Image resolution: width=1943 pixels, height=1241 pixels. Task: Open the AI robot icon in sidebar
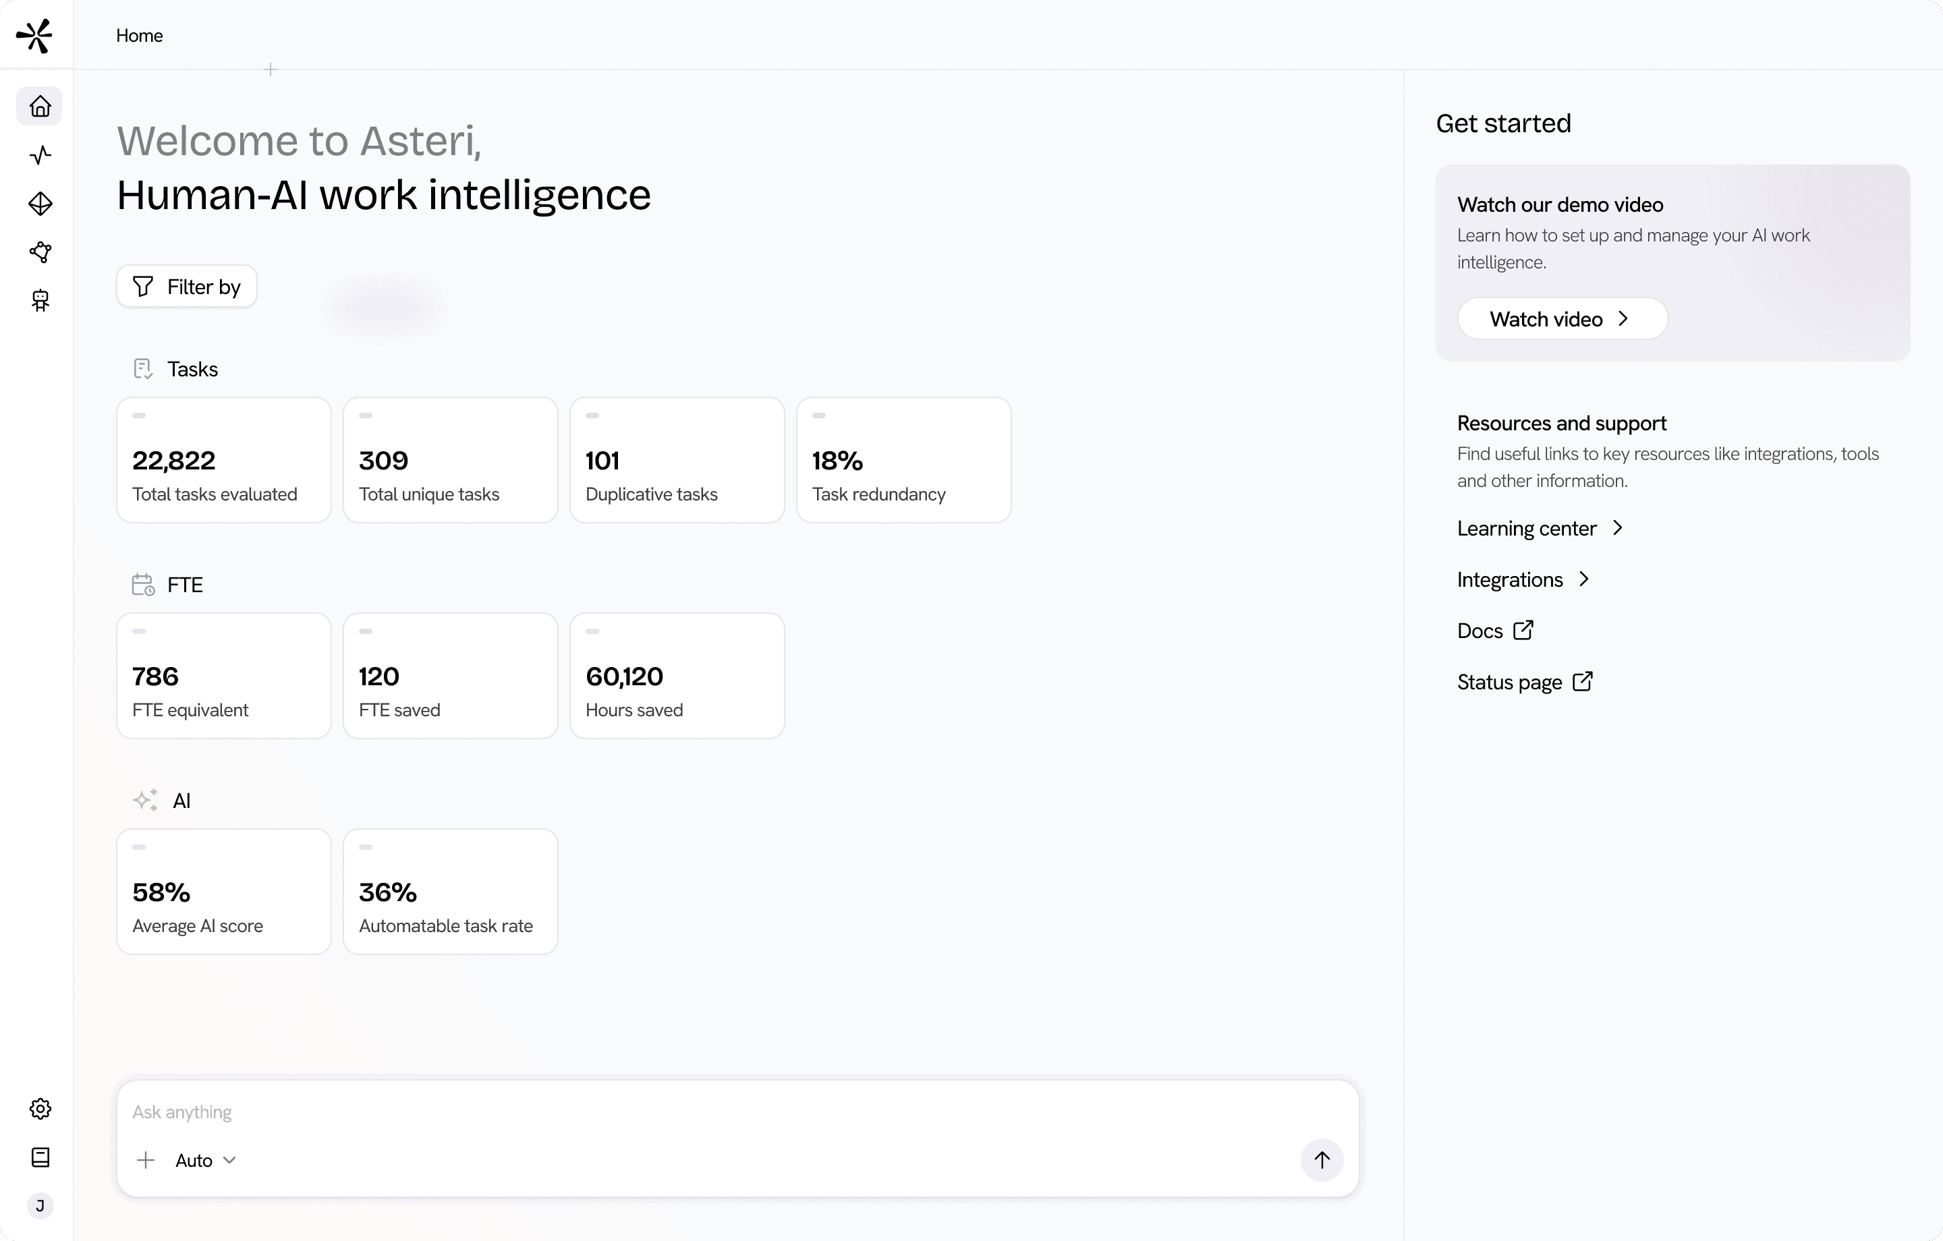(40, 301)
